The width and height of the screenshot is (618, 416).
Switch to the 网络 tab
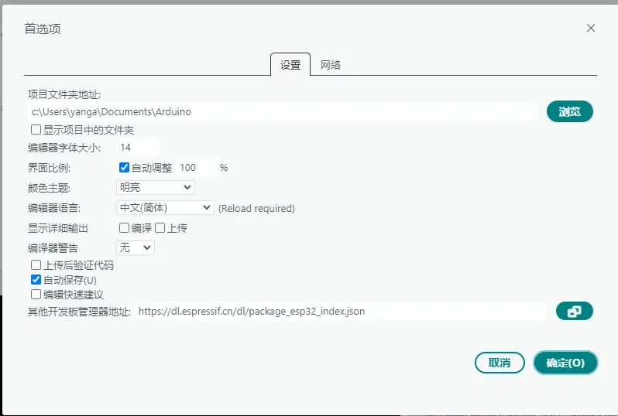coord(331,65)
